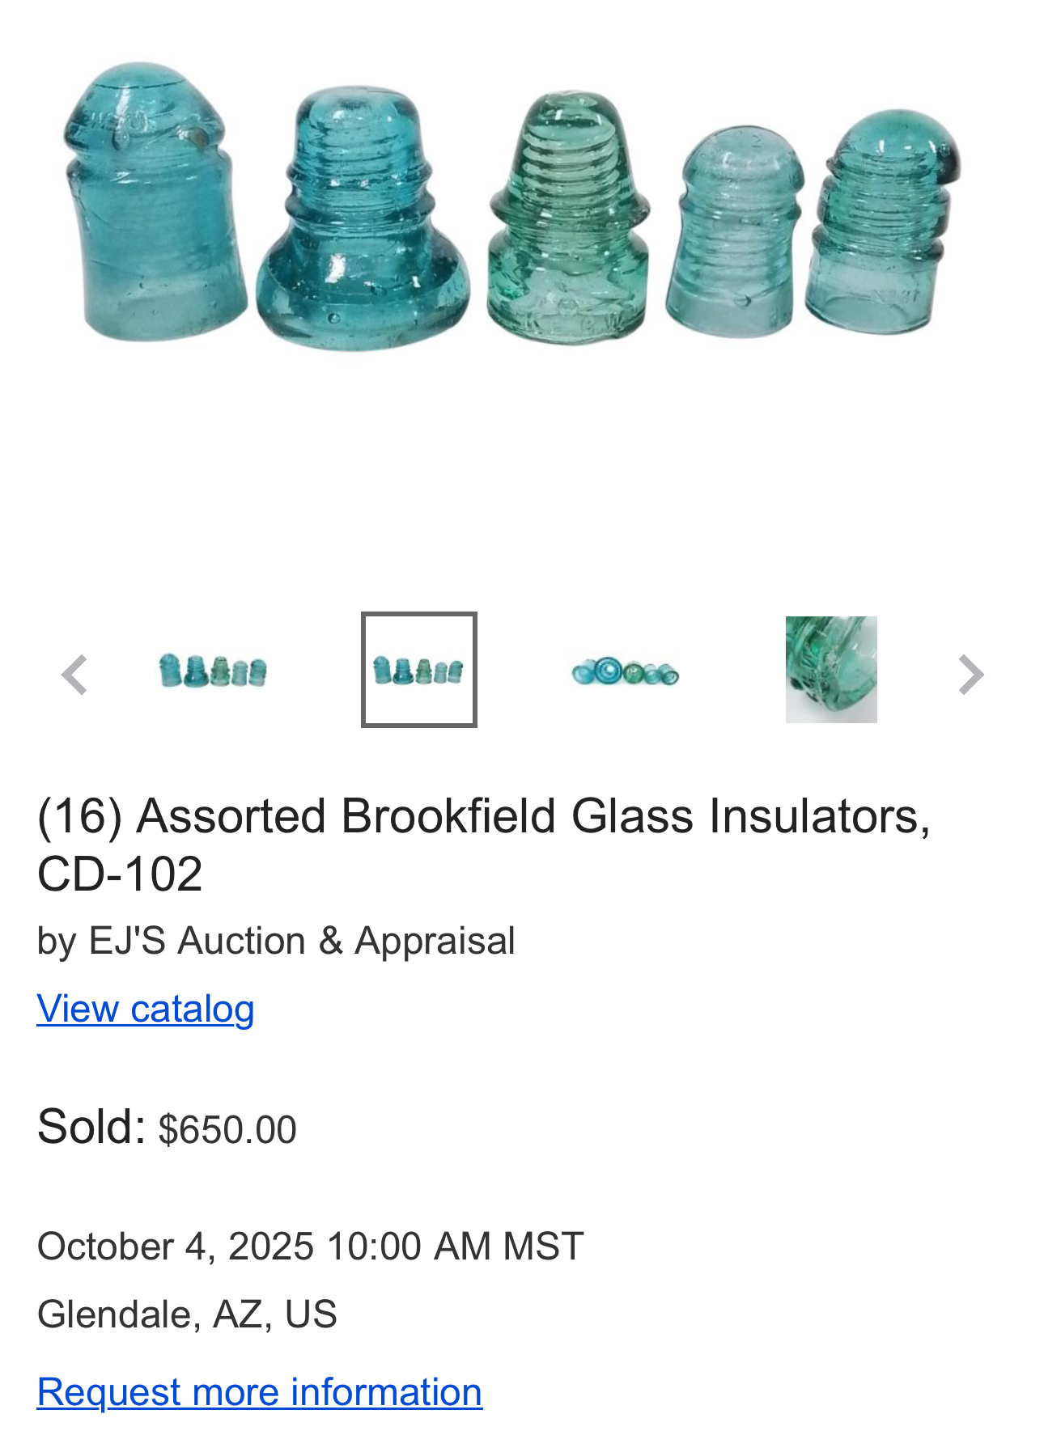Click Request more information link
The height and width of the screenshot is (1452, 1044).
(x=260, y=1391)
